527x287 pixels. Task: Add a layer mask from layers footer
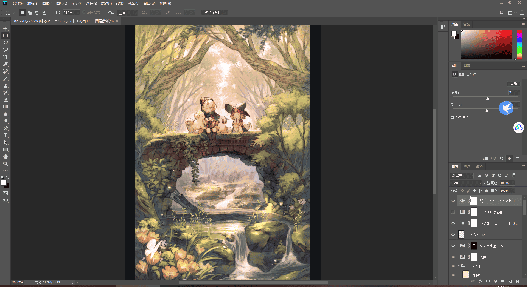click(488, 281)
